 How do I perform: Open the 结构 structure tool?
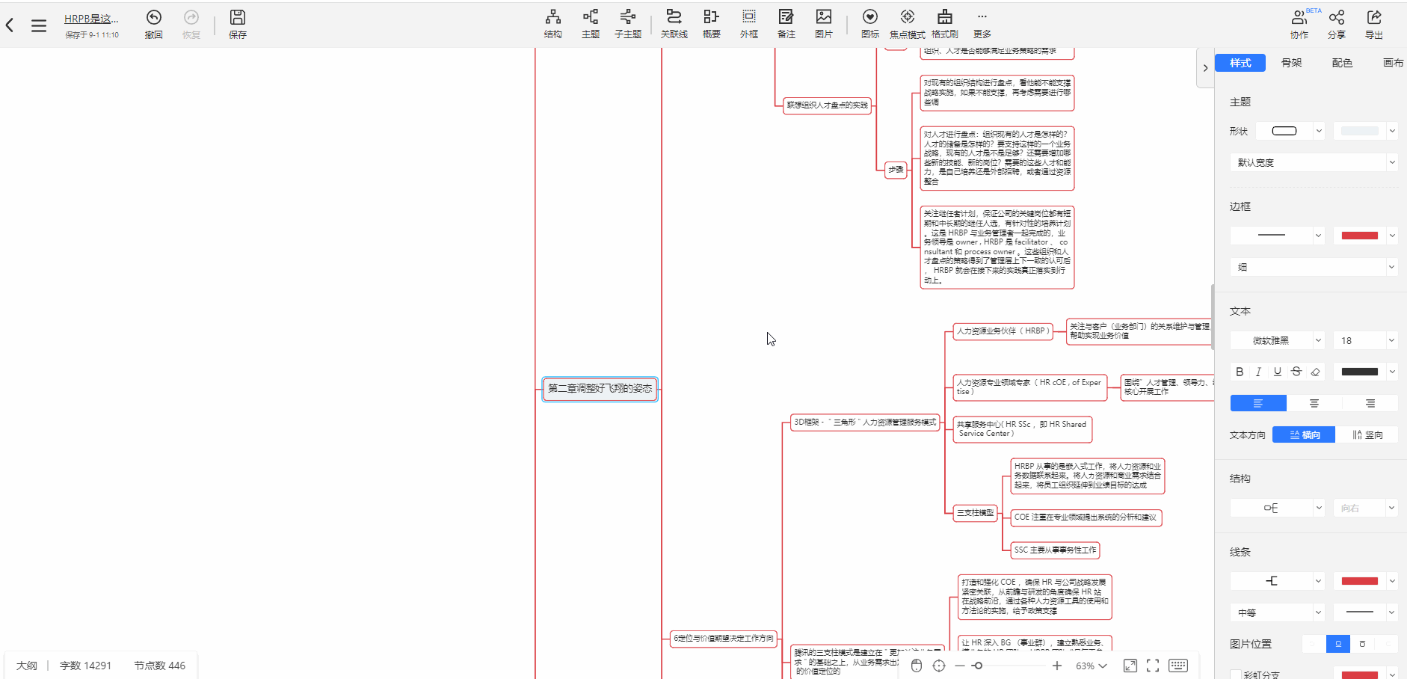(x=553, y=24)
